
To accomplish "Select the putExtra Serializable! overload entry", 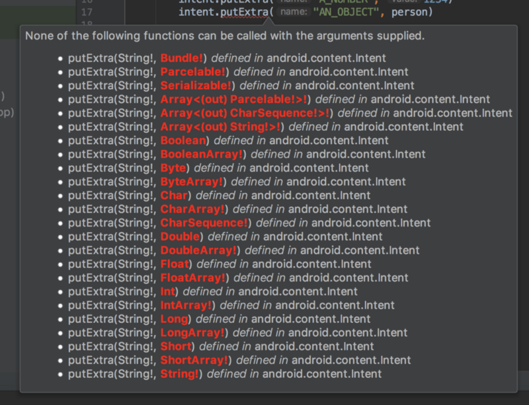I will [241, 86].
